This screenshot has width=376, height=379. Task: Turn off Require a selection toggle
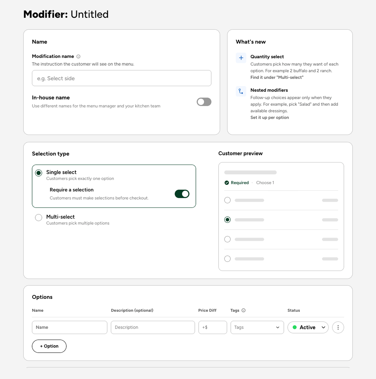[182, 194]
